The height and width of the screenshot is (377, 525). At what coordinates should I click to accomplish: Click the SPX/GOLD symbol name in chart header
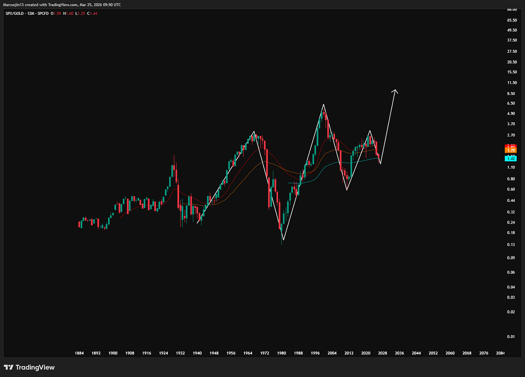pyautogui.click(x=15, y=13)
